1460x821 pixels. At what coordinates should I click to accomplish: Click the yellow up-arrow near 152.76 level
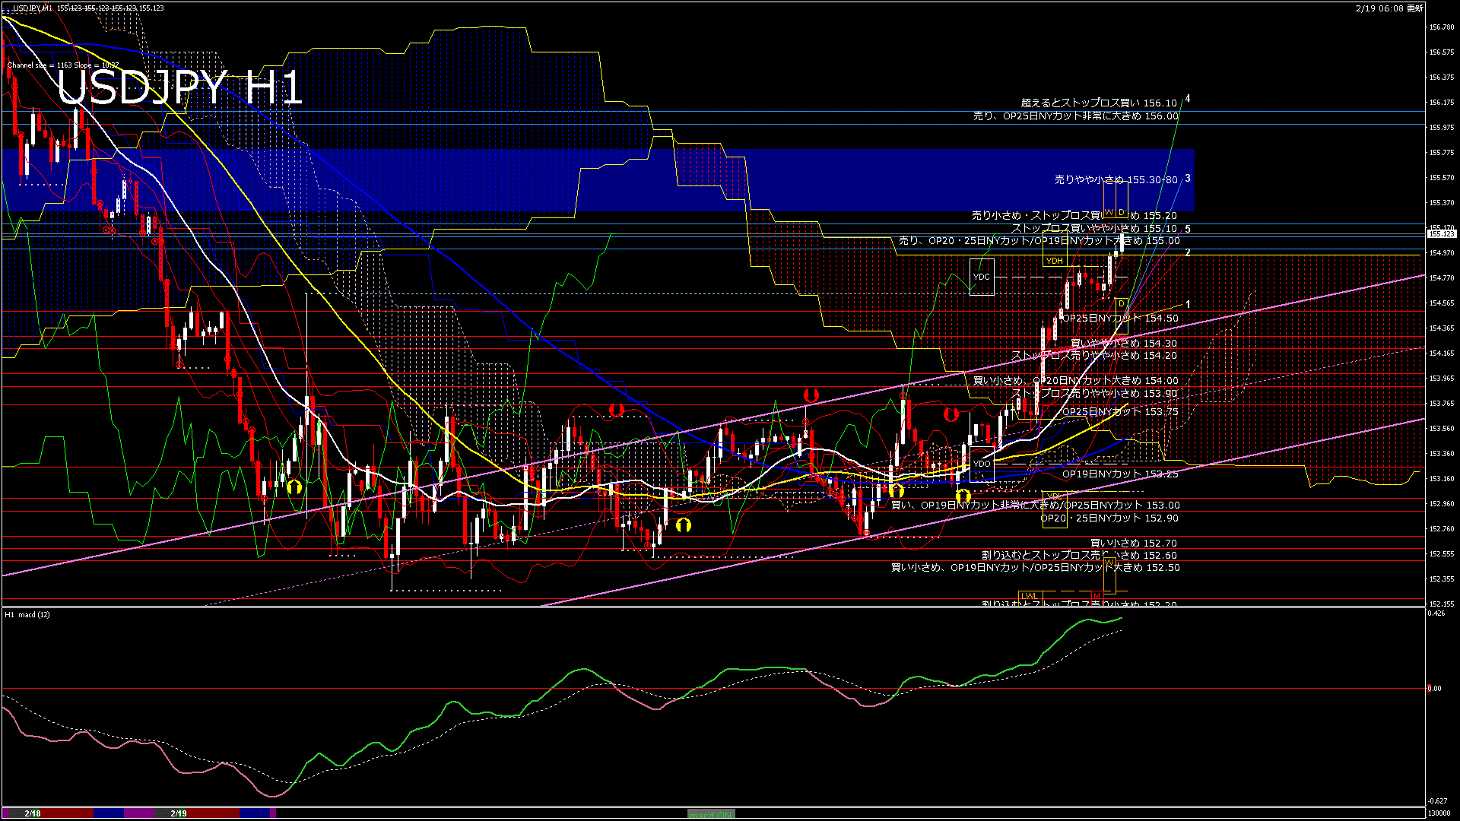683,525
